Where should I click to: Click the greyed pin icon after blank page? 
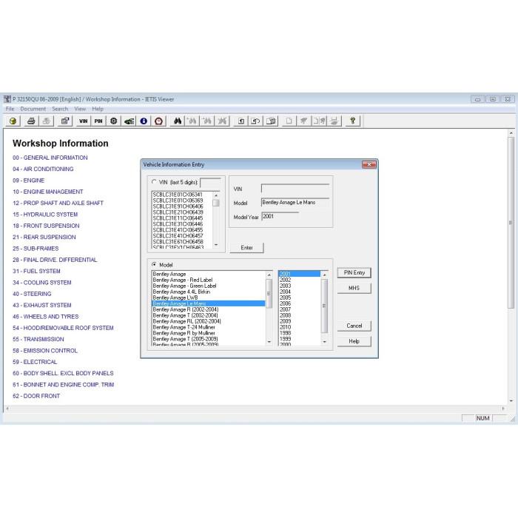[x=303, y=121]
